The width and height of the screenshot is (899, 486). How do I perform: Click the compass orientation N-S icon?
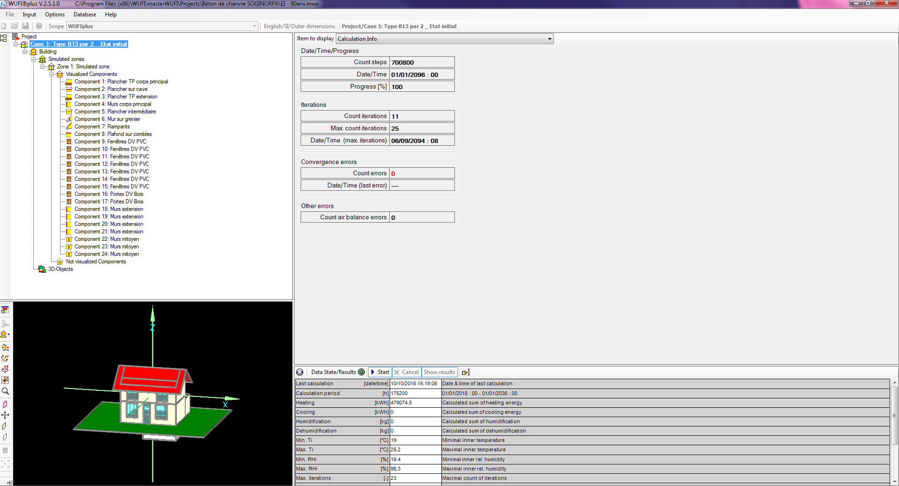5,415
